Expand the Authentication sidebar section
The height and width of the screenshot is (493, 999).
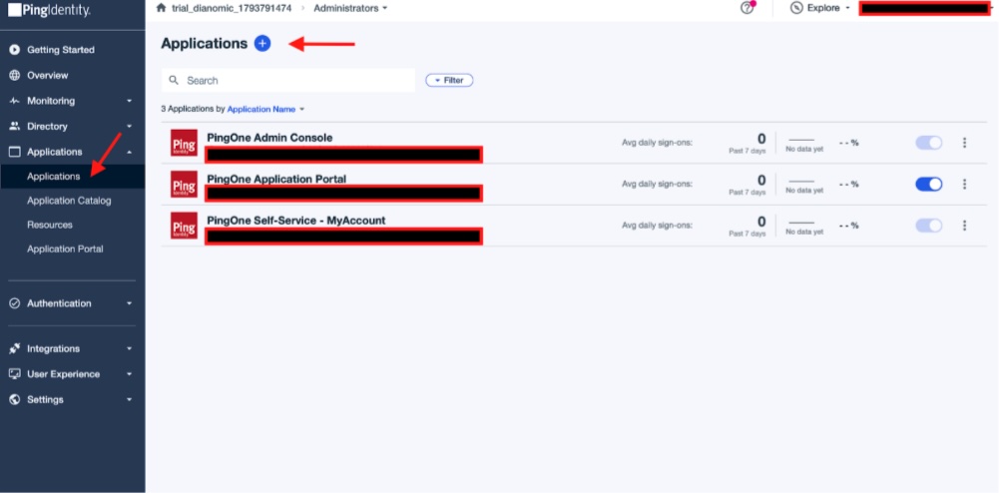130,303
